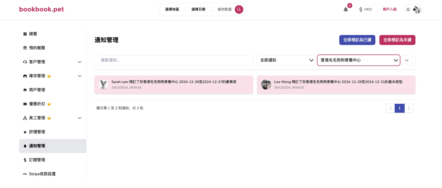Image resolution: width=442 pixels, height=188 pixels.
Task: Click the 評價管理 star icon
Action: pos(25,132)
